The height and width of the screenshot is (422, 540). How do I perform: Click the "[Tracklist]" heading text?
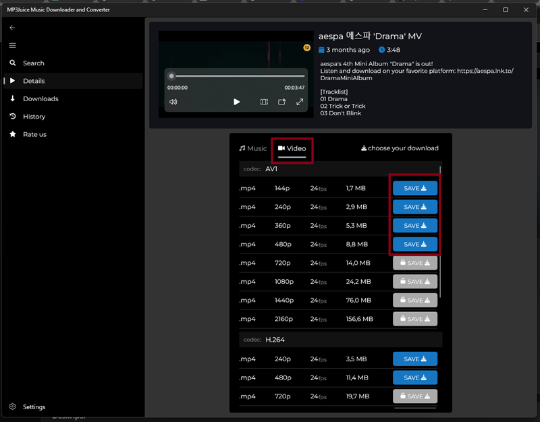[334, 92]
